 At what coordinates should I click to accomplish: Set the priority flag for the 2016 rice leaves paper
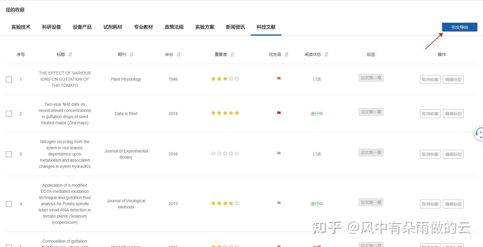tap(279, 153)
